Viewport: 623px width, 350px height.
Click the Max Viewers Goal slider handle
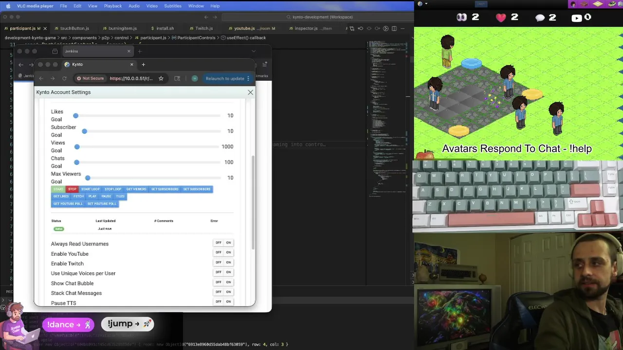[88, 178]
